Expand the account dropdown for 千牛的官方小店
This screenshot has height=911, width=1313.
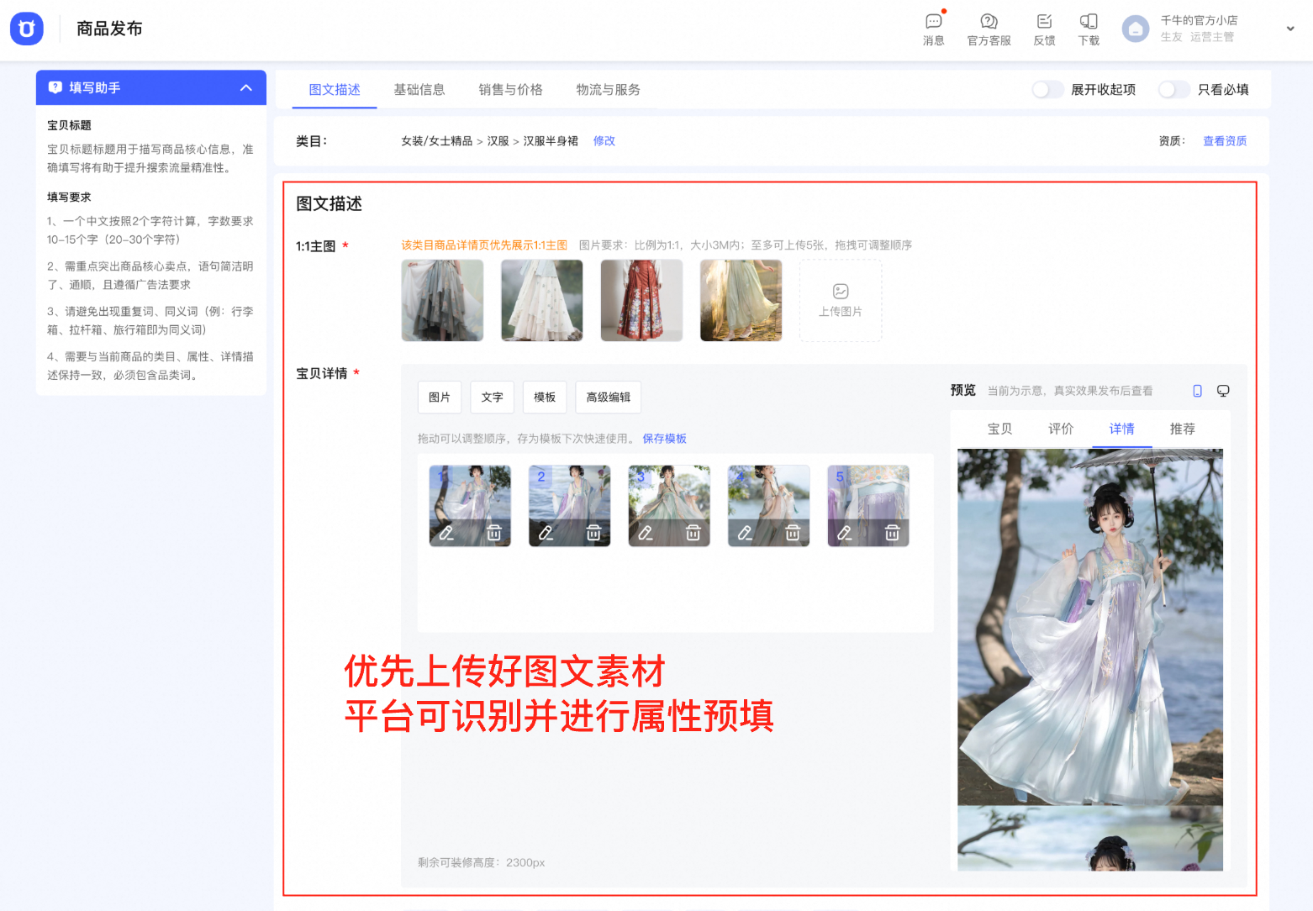1290,29
